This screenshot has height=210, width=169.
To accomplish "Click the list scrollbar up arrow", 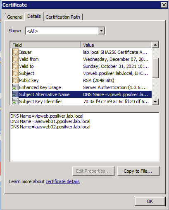I will pyautogui.click(x=155, y=45).
